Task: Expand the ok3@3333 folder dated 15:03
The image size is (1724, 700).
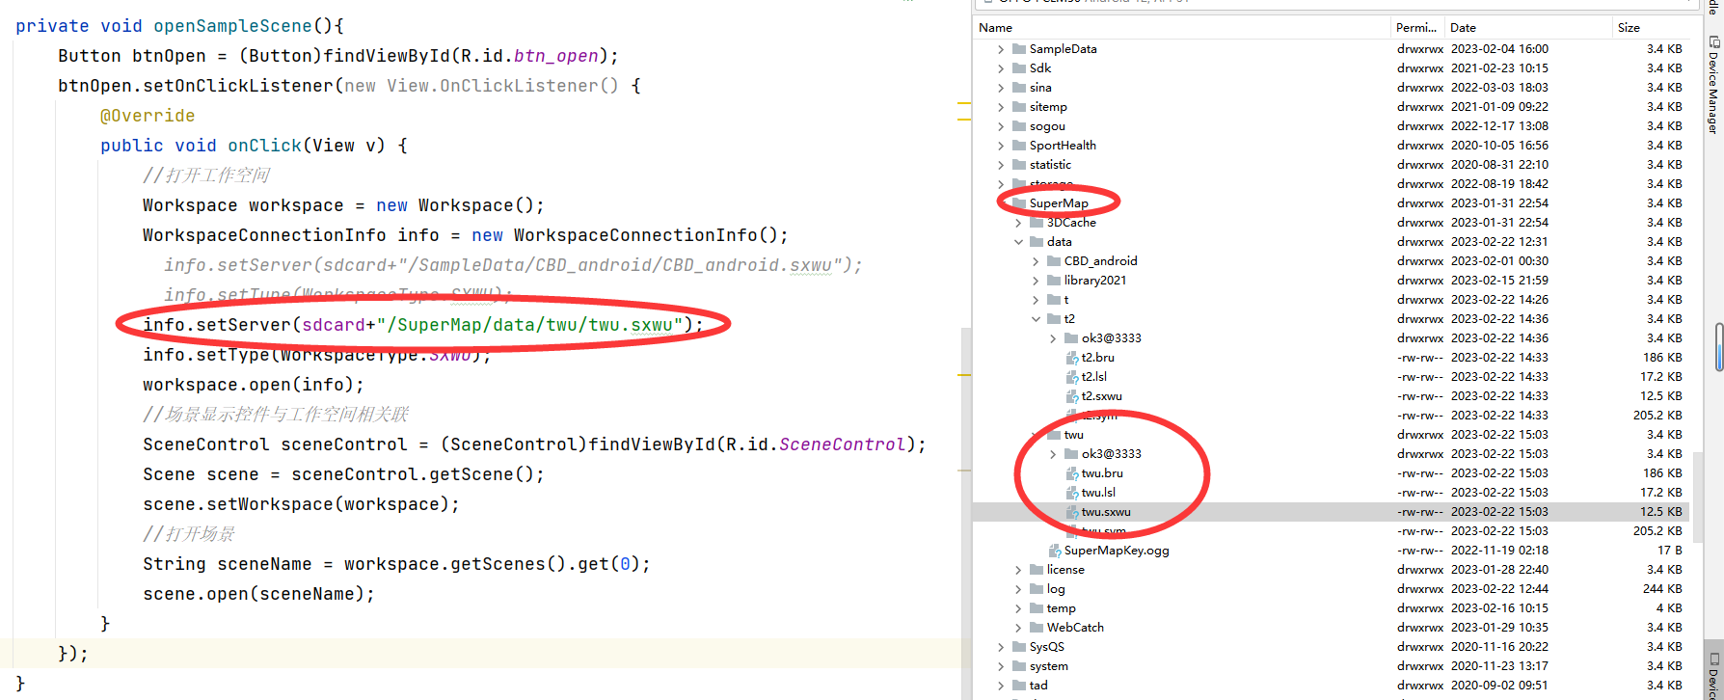Action: 1053,453
